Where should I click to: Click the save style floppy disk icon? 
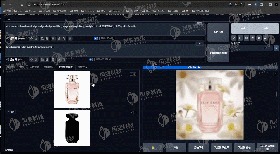[265, 38]
